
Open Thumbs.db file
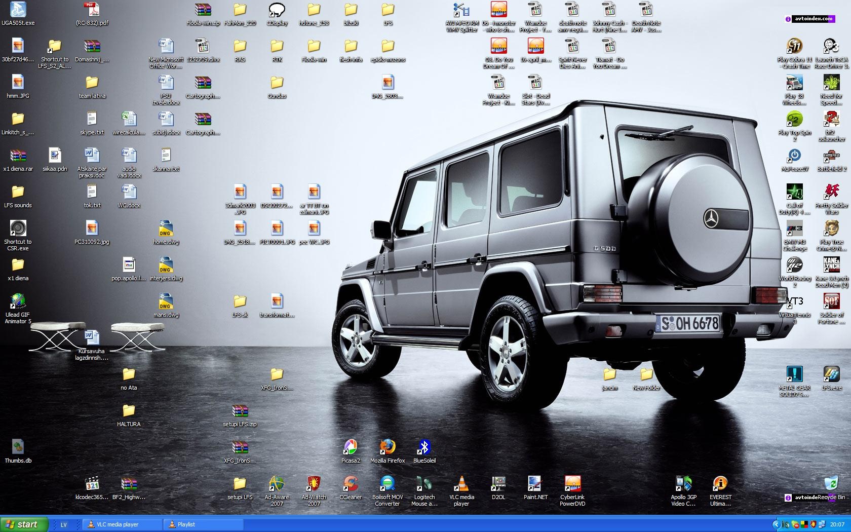tap(18, 447)
